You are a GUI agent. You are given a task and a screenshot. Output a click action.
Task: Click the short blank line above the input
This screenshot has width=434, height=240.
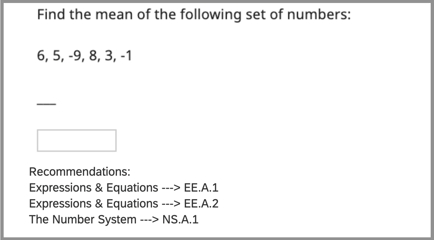point(46,104)
